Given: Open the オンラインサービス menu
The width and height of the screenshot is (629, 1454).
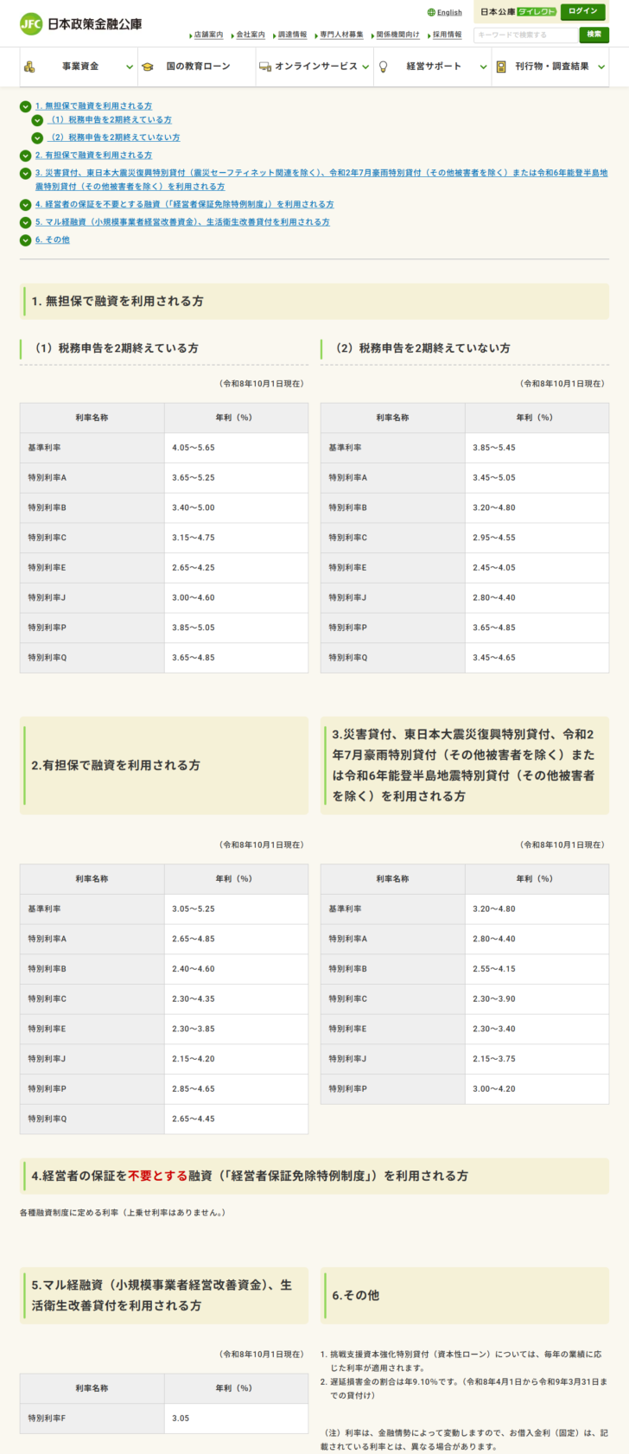Looking at the screenshot, I should click(314, 67).
